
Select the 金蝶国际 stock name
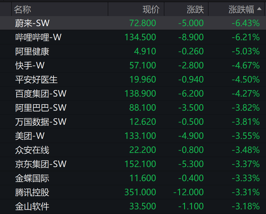click(x=32, y=178)
